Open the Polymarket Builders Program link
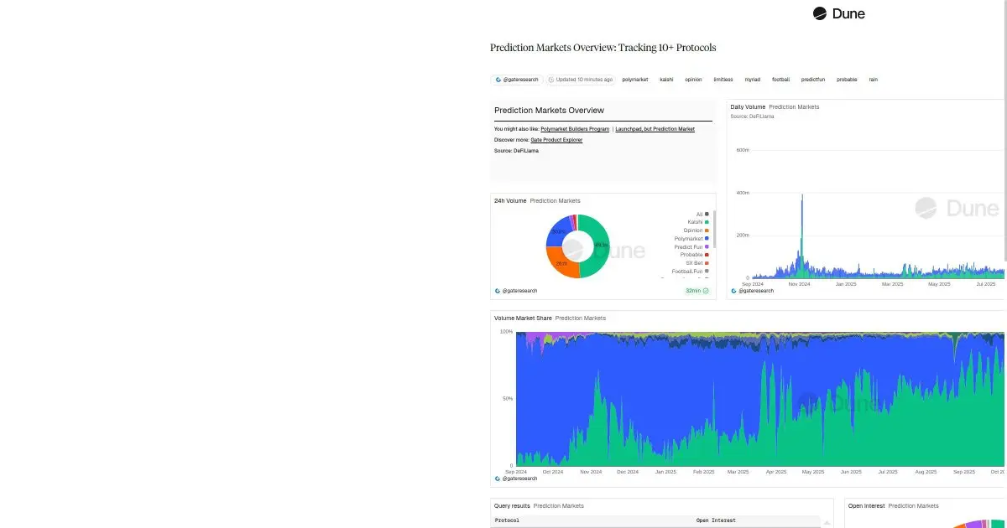Image resolution: width=1007 pixels, height=528 pixels. click(575, 129)
